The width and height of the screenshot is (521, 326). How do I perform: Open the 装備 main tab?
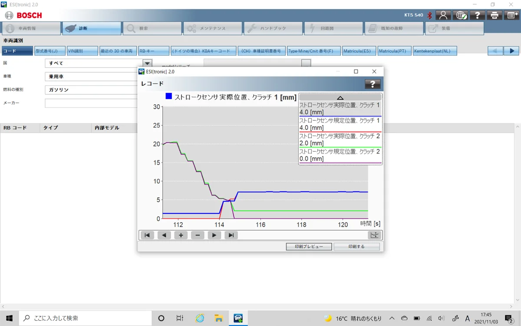pos(455,28)
